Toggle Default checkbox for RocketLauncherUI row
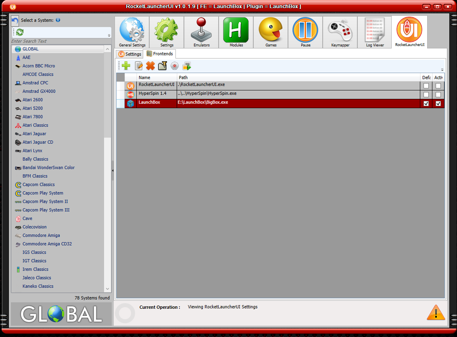Screen dimensions: 457x337 click(426, 86)
